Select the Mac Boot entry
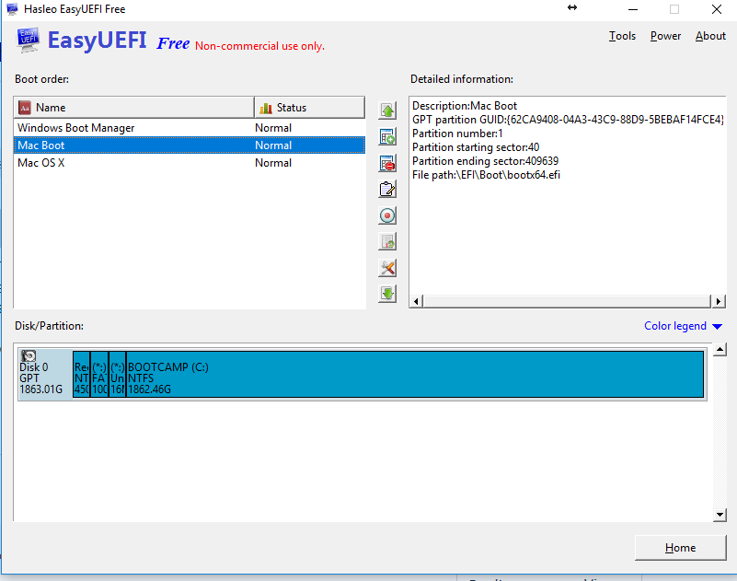The width and height of the screenshot is (737, 581). click(x=190, y=145)
